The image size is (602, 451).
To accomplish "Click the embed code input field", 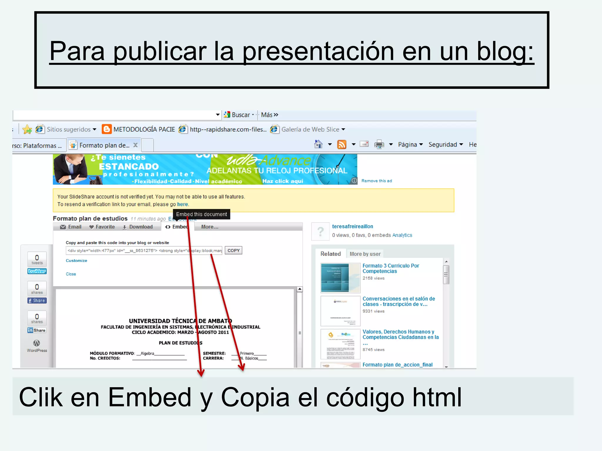I will pyautogui.click(x=144, y=250).
